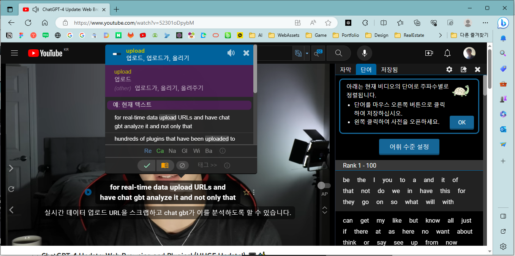
Task: Open YouTube create video icon
Action: point(429,53)
